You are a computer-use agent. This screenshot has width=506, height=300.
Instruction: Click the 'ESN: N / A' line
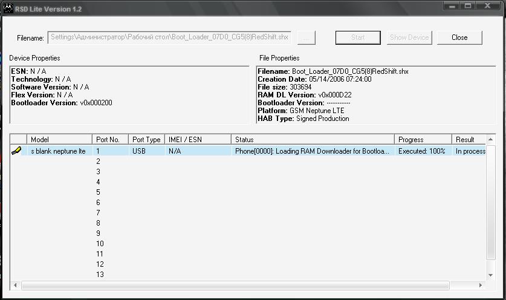[x=29, y=71]
